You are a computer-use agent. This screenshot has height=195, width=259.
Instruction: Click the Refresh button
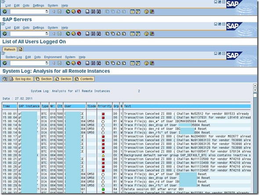(10, 50)
